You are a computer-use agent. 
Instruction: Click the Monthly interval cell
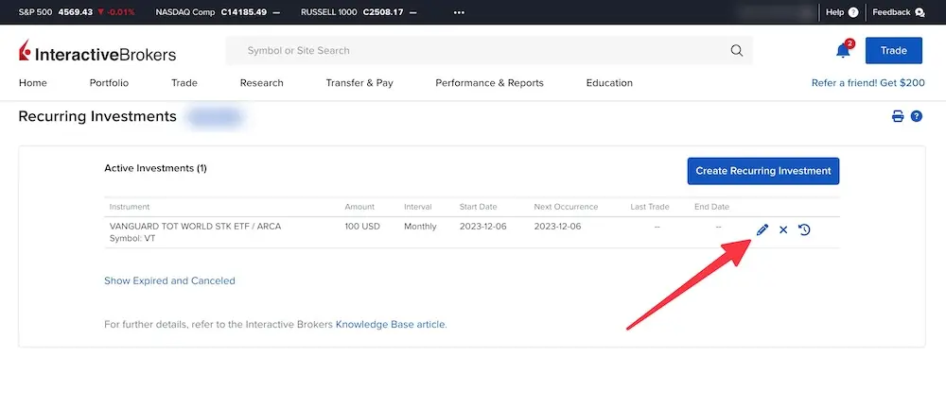[421, 227]
